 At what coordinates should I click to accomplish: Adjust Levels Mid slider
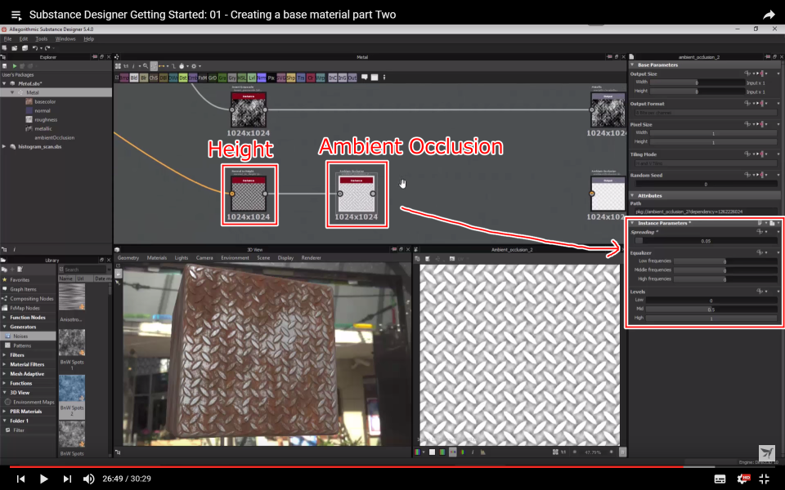(711, 310)
